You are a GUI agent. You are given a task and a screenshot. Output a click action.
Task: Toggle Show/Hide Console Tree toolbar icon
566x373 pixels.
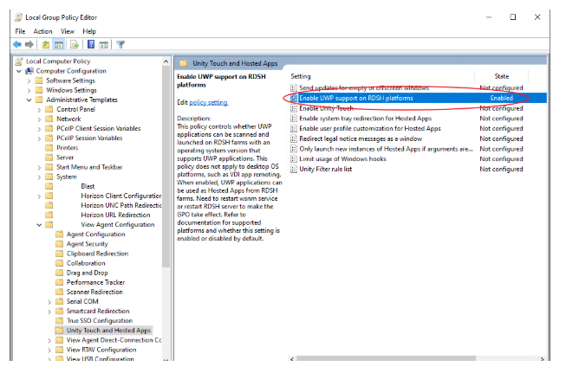pos(59,44)
